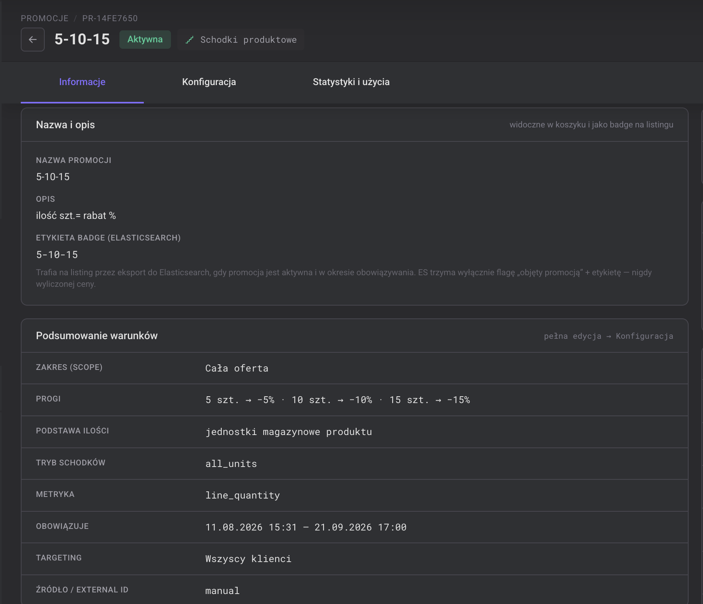Follow the pełna edycja → Konfiguracja link
Screen dimensions: 703x604
point(608,336)
